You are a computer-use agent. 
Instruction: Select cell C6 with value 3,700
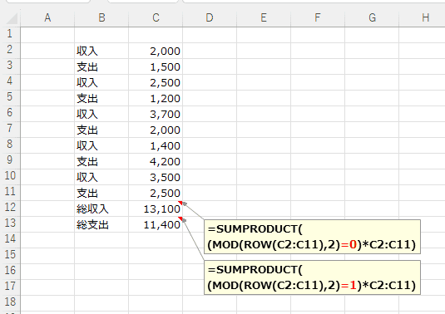[x=156, y=114]
